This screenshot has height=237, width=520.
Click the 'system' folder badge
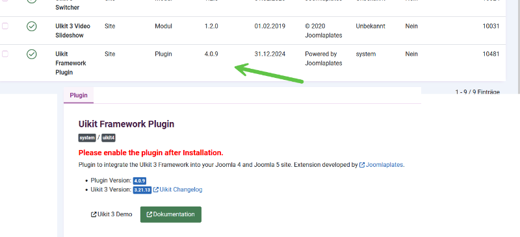pos(87,138)
